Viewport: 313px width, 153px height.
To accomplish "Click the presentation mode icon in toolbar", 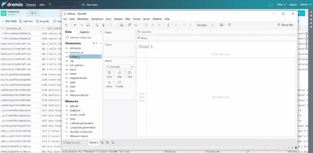I will [x=230, y=25].
